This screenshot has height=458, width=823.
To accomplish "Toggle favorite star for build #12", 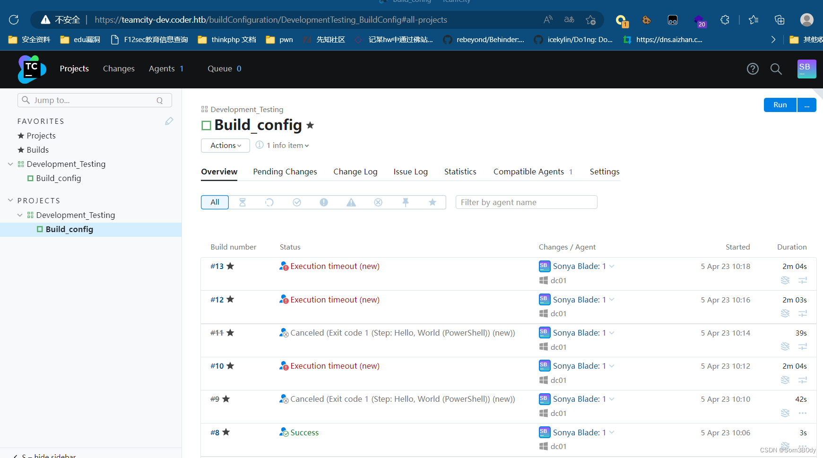I will [230, 299].
